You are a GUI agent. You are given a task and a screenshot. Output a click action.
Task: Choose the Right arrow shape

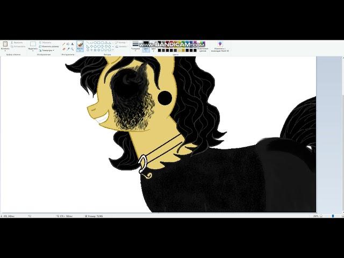102,47
